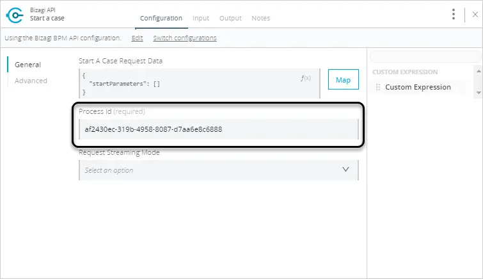Grab the Custom Expression drag handle icon

click(x=378, y=87)
